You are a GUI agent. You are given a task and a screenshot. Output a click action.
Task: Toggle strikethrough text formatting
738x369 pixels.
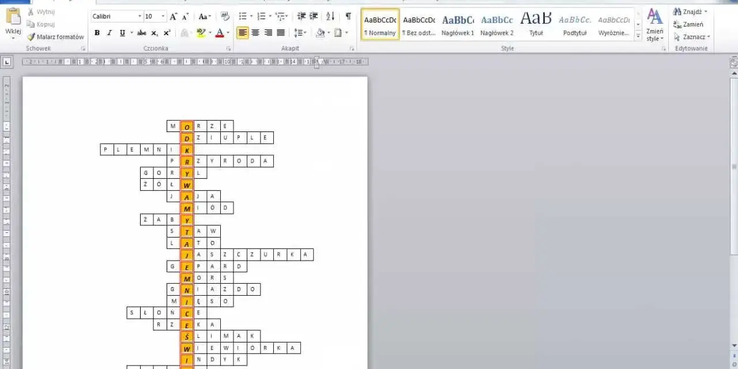point(142,33)
